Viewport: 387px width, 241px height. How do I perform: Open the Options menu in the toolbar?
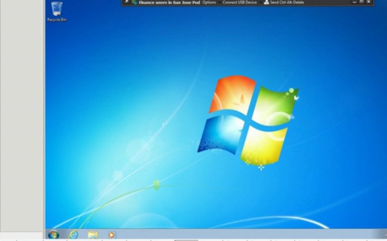[x=209, y=2]
